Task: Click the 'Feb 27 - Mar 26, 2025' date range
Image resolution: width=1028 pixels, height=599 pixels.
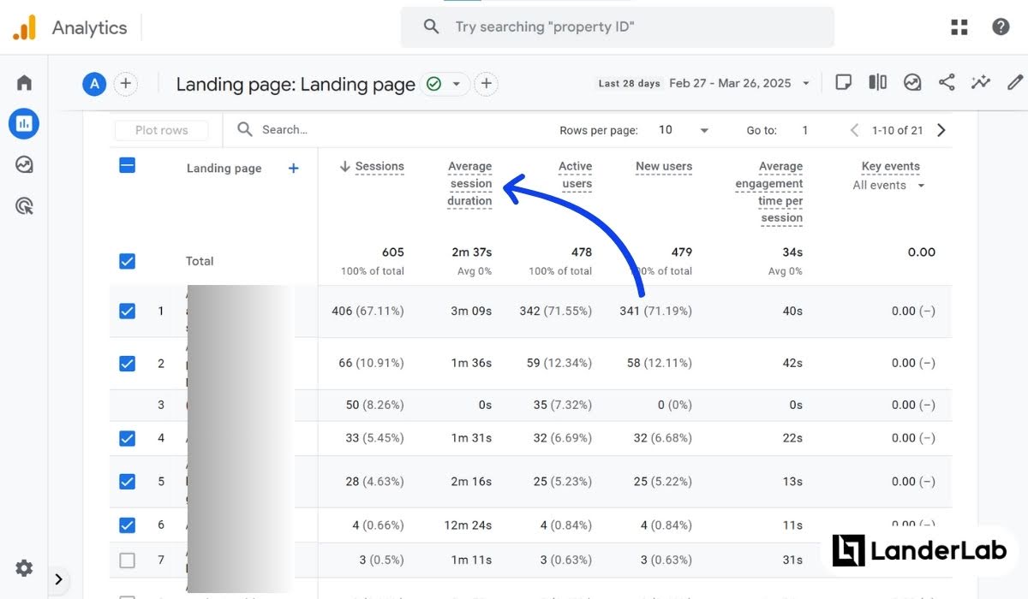Action: 730,83
